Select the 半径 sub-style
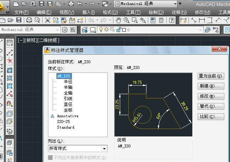 [68, 81]
